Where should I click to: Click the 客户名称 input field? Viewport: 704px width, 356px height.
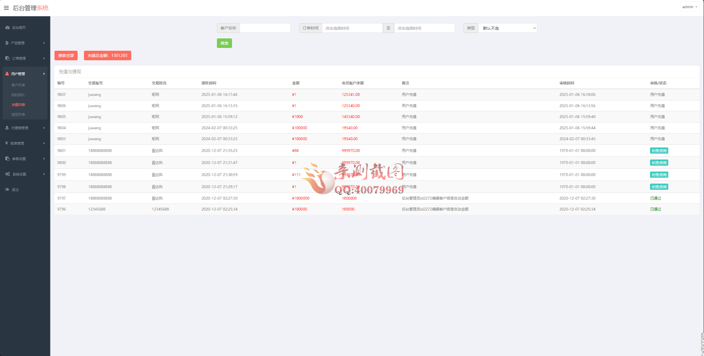pyautogui.click(x=265, y=28)
